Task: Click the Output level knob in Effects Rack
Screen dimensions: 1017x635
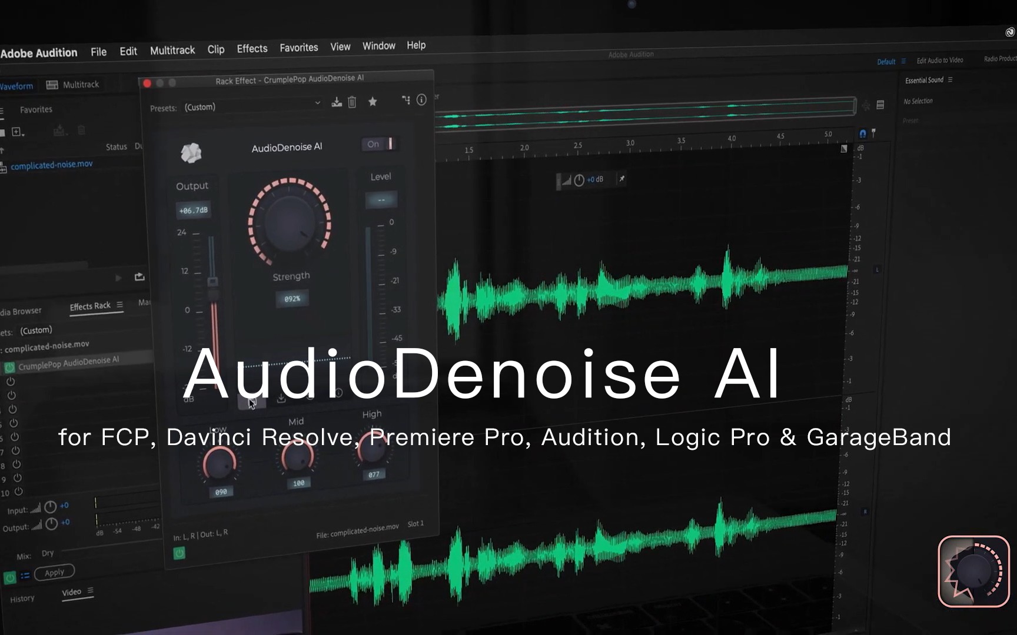Action: tap(52, 523)
